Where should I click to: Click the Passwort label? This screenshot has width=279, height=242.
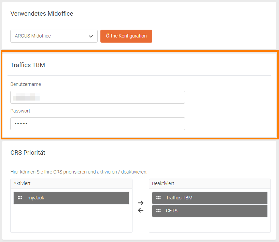(x=20, y=111)
